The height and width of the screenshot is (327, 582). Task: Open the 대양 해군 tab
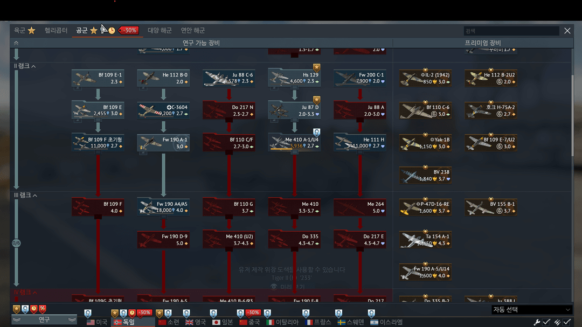pyautogui.click(x=160, y=31)
